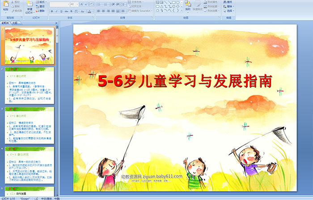Toggle Italic formatting
313x200 pixels.
click(x=56, y=11)
